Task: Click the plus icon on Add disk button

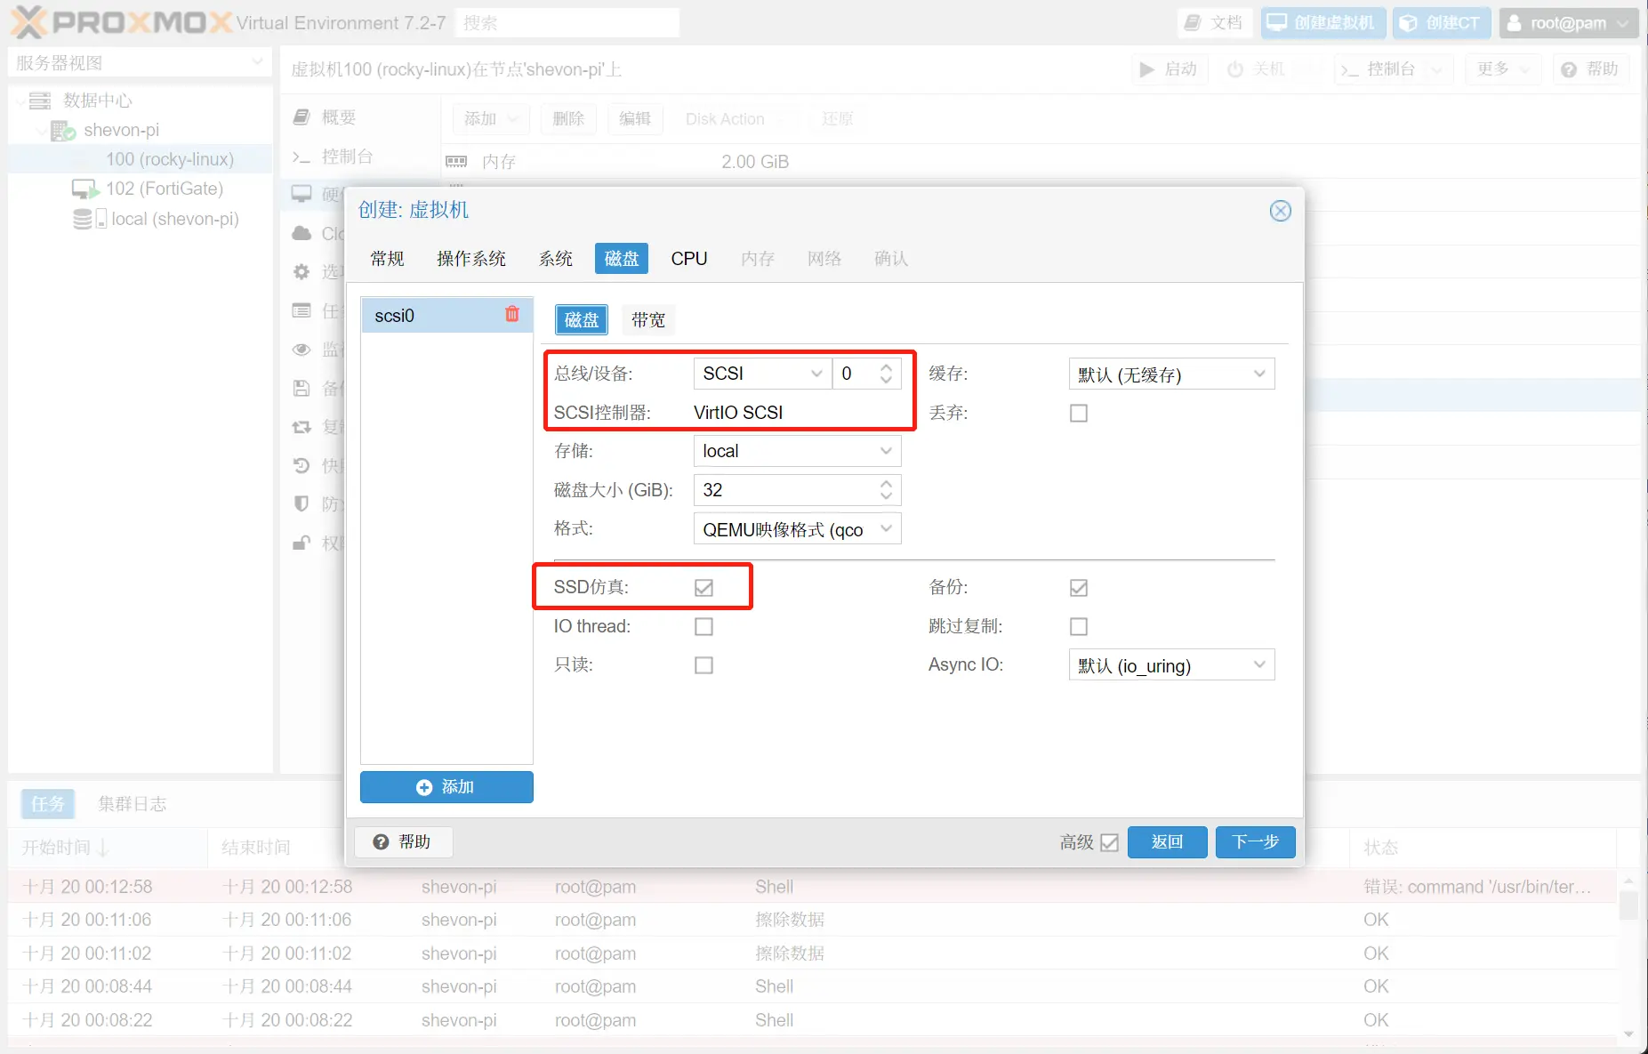Action: coord(424,787)
